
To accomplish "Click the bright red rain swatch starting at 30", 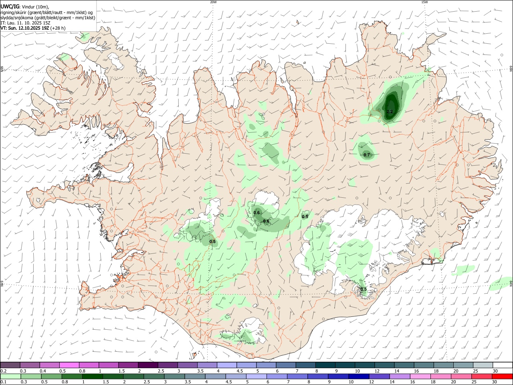I will (x=502, y=376).
